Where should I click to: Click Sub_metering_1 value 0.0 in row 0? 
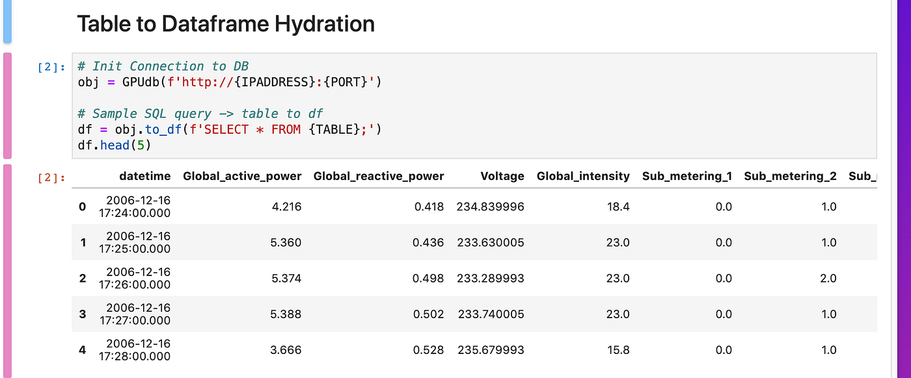724,207
